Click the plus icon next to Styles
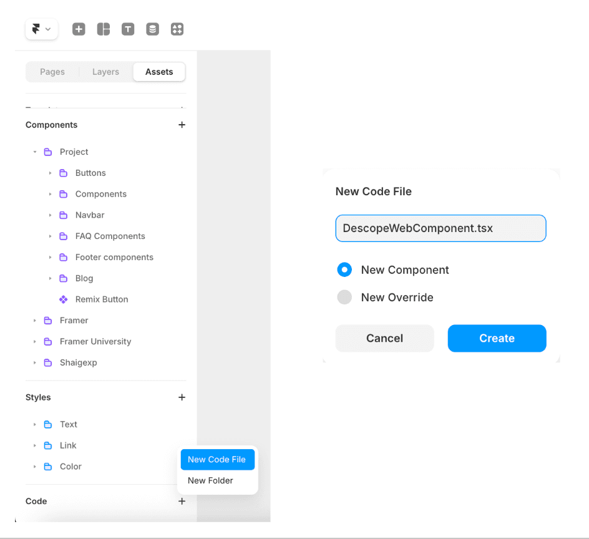The width and height of the screenshot is (589, 539). 182,397
